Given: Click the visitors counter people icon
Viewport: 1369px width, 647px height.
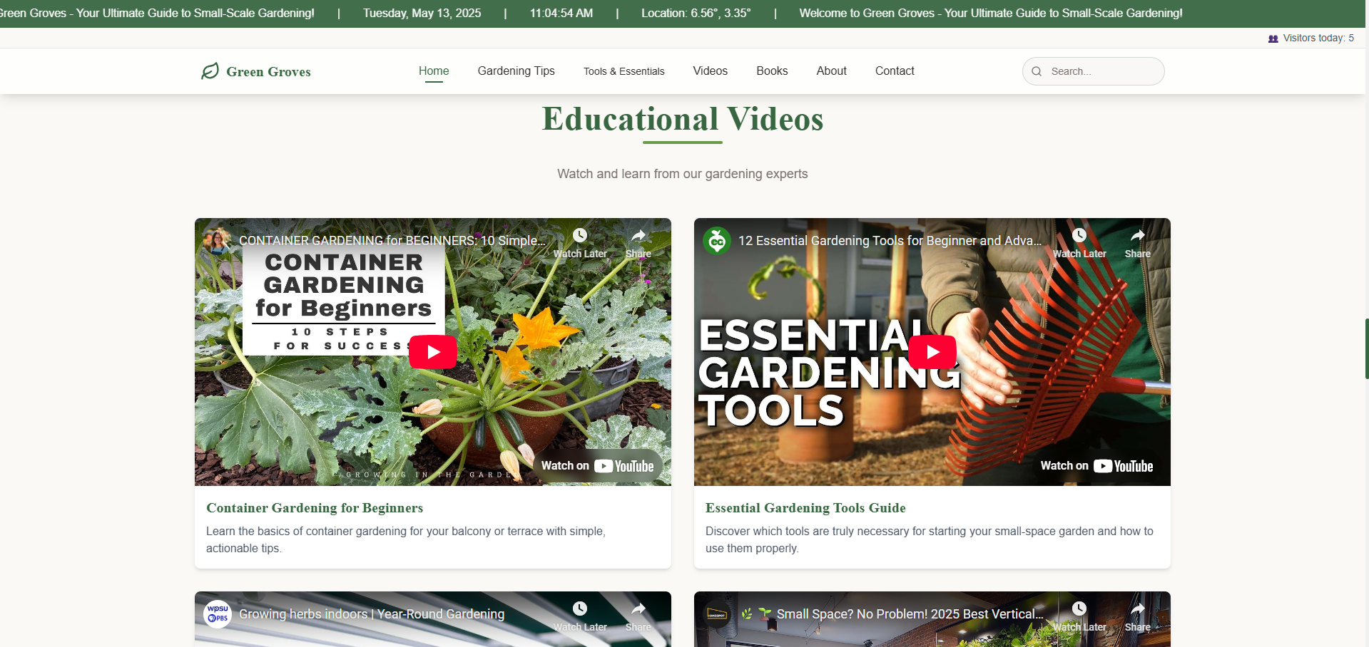Looking at the screenshot, I should 1274,38.
